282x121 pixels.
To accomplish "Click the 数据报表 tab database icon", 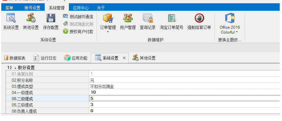I will (6, 58).
